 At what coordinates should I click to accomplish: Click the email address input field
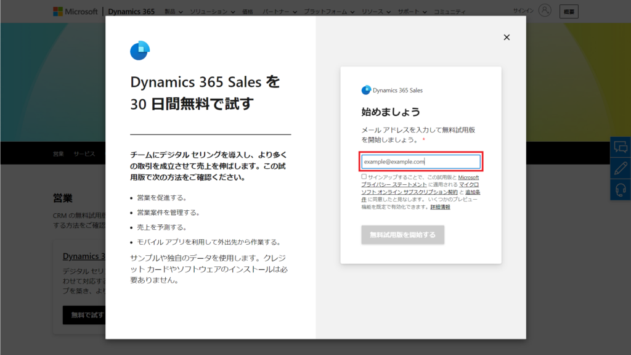[x=420, y=161]
